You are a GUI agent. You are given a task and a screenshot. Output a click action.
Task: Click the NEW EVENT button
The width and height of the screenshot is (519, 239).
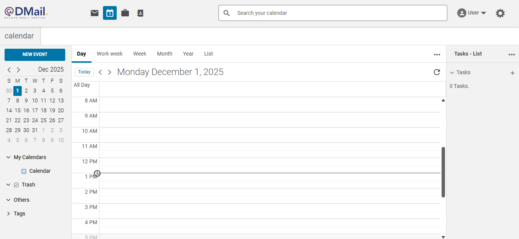coord(35,54)
